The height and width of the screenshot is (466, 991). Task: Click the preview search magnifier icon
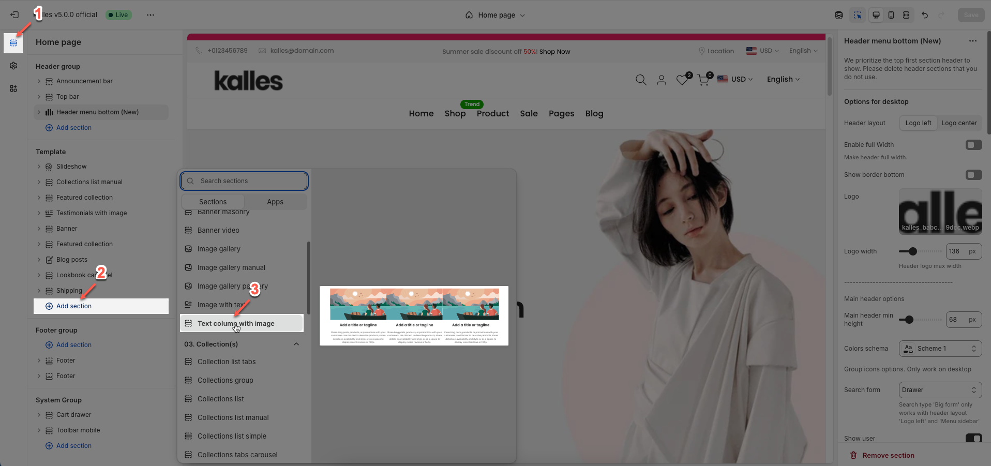[641, 80]
